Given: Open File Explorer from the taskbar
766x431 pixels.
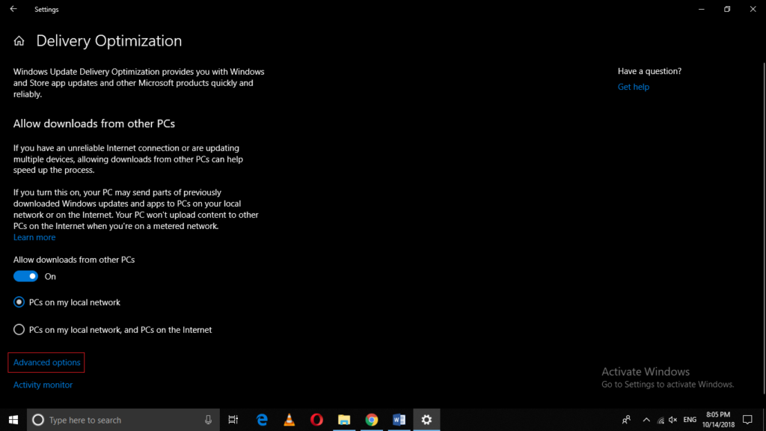Looking at the screenshot, I should (x=344, y=420).
